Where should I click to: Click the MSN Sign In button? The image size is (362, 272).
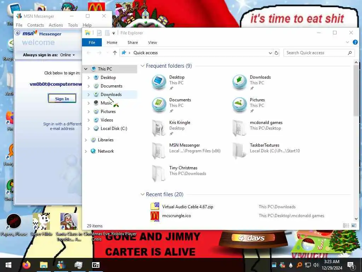click(62, 98)
